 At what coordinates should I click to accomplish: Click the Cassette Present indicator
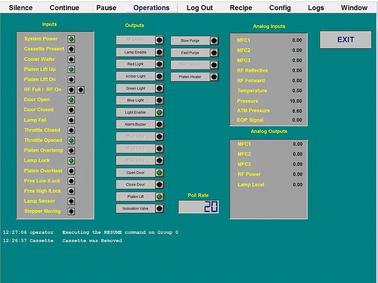(x=71, y=49)
